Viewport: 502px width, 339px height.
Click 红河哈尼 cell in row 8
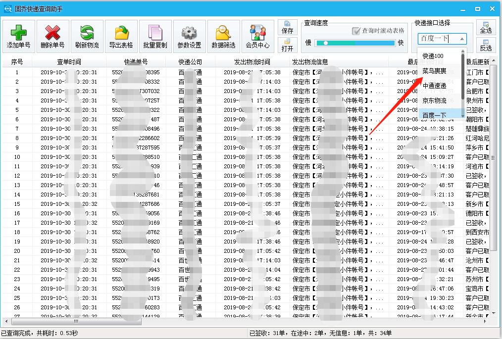click(x=477, y=138)
